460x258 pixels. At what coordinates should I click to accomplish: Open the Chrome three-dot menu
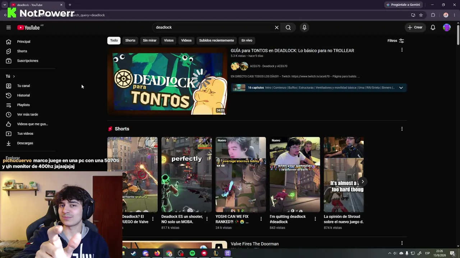(455, 15)
